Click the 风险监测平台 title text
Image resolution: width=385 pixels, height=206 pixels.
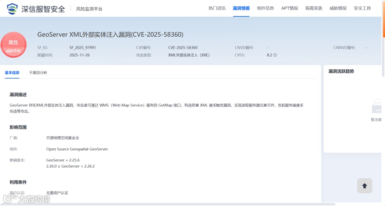(x=89, y=9)
